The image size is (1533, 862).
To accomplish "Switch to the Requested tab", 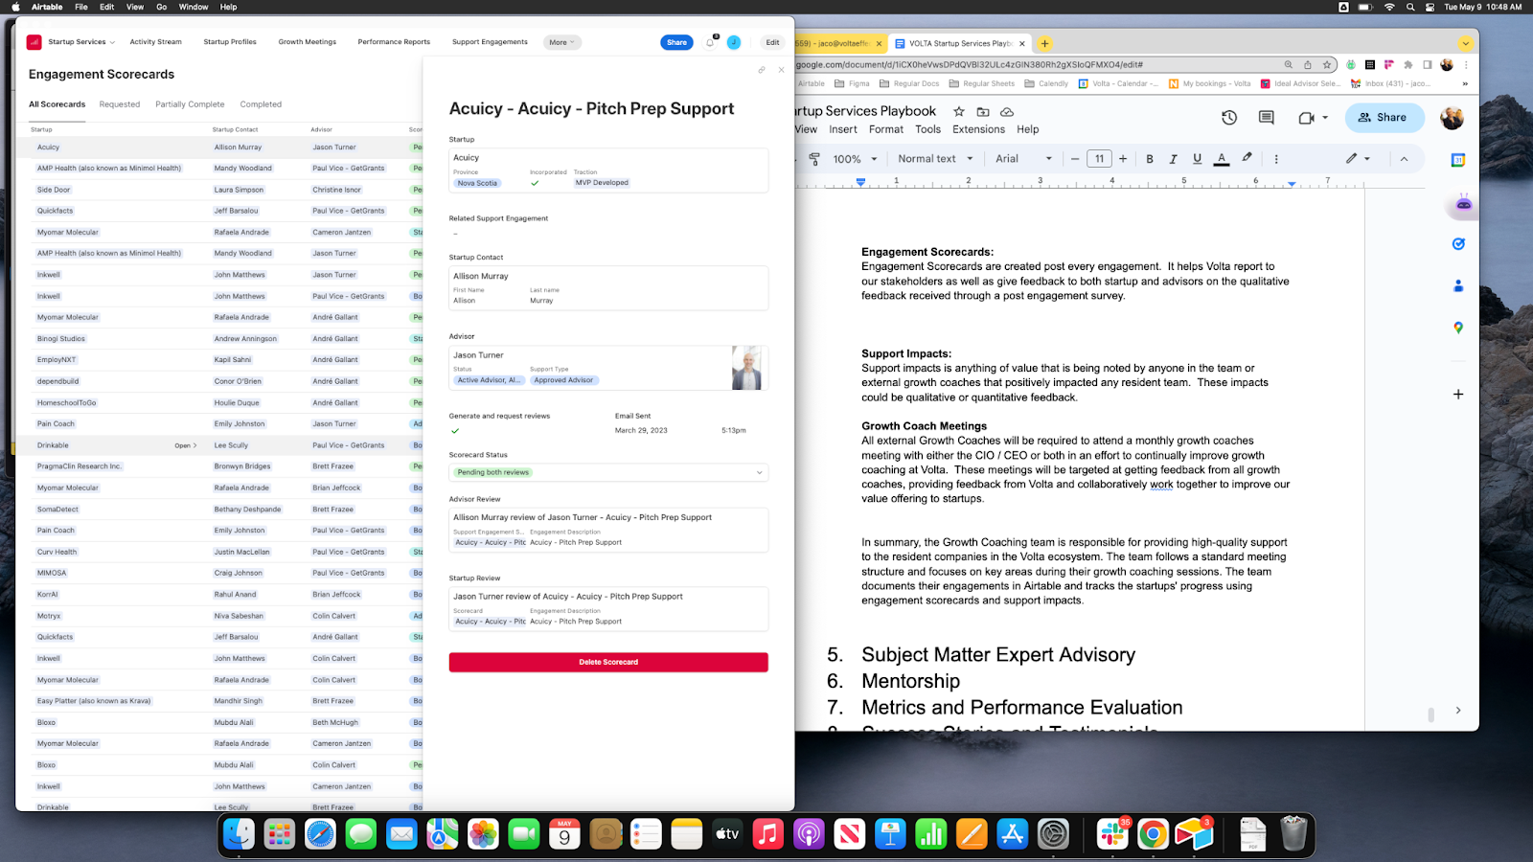I will pos(120,104).
